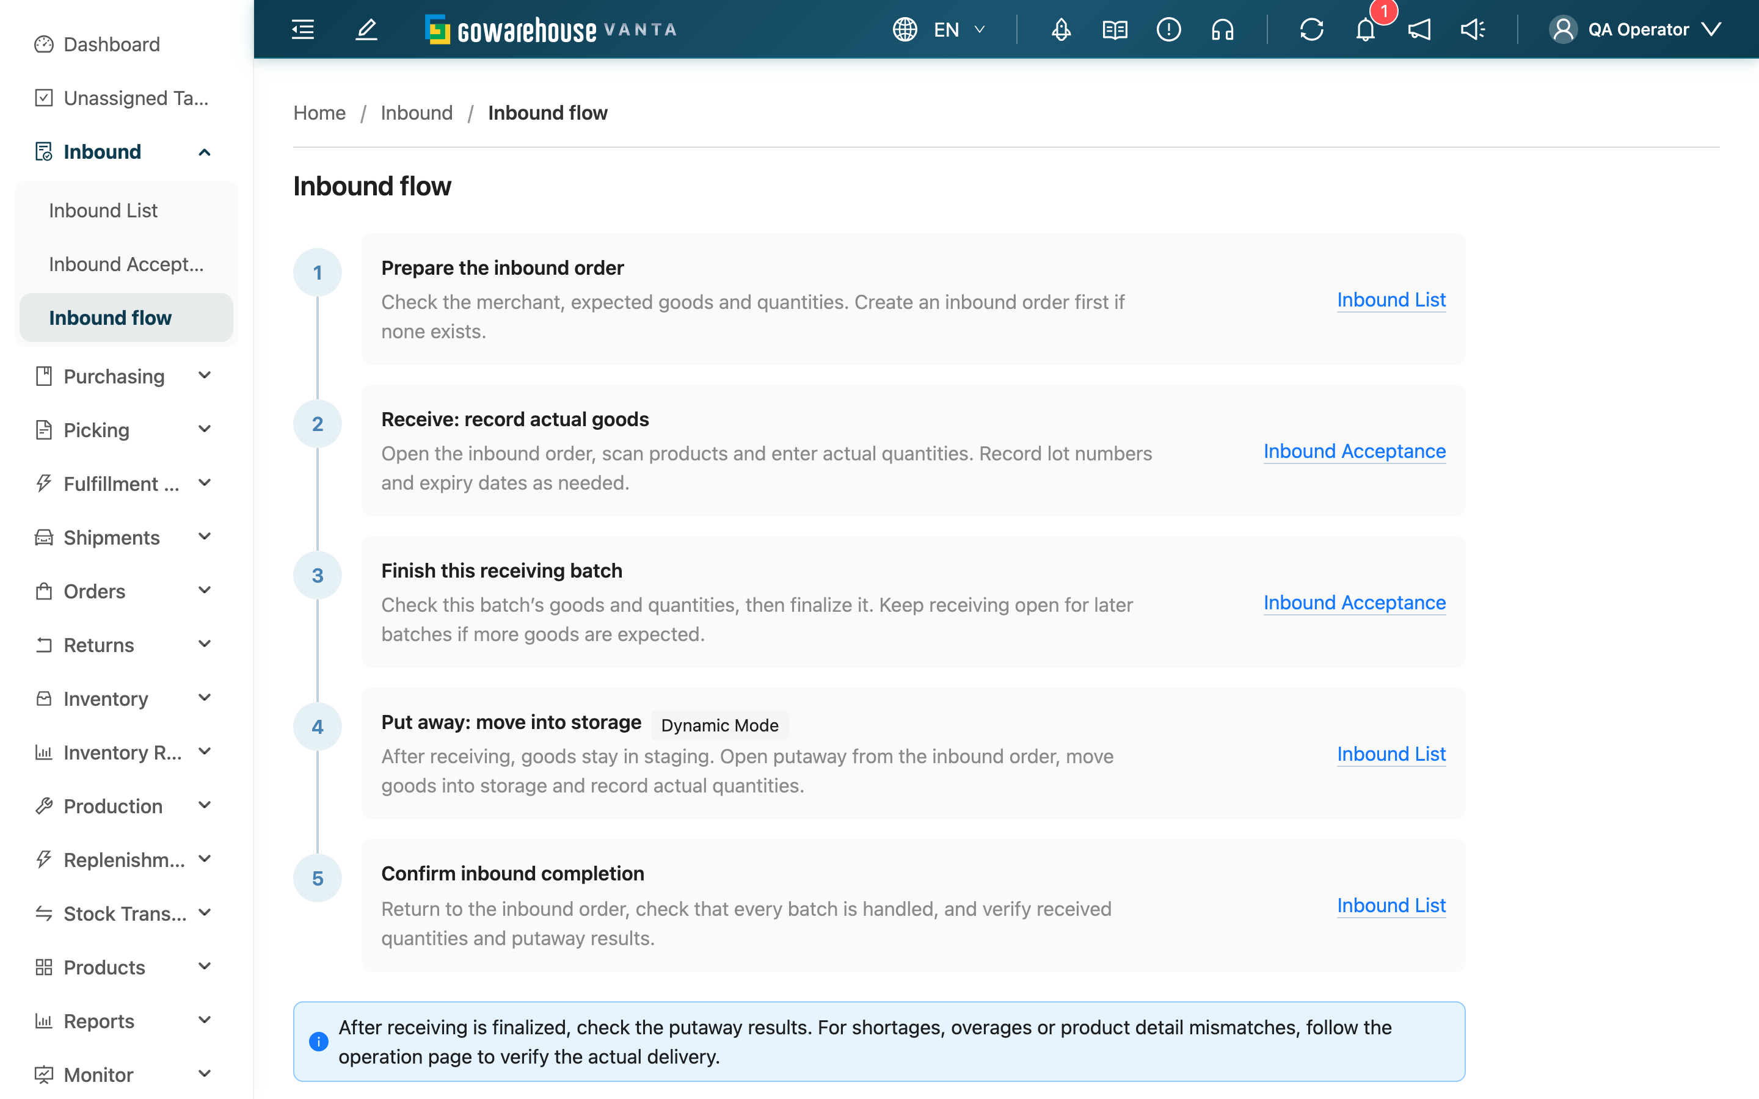
Task: Click the Stock Transfer arrows icon
Action: click(43, 913)
